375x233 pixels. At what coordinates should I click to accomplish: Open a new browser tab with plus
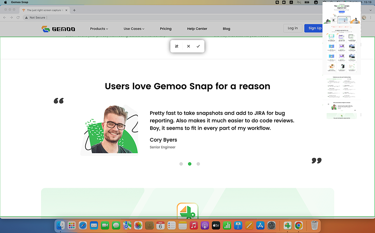(x=74, y=10)
